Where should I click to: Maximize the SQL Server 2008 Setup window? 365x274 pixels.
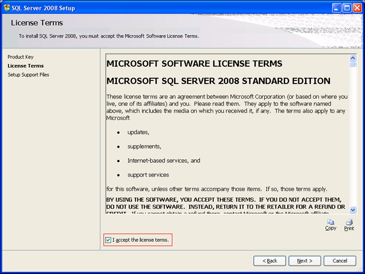click(x=345, y=8)
